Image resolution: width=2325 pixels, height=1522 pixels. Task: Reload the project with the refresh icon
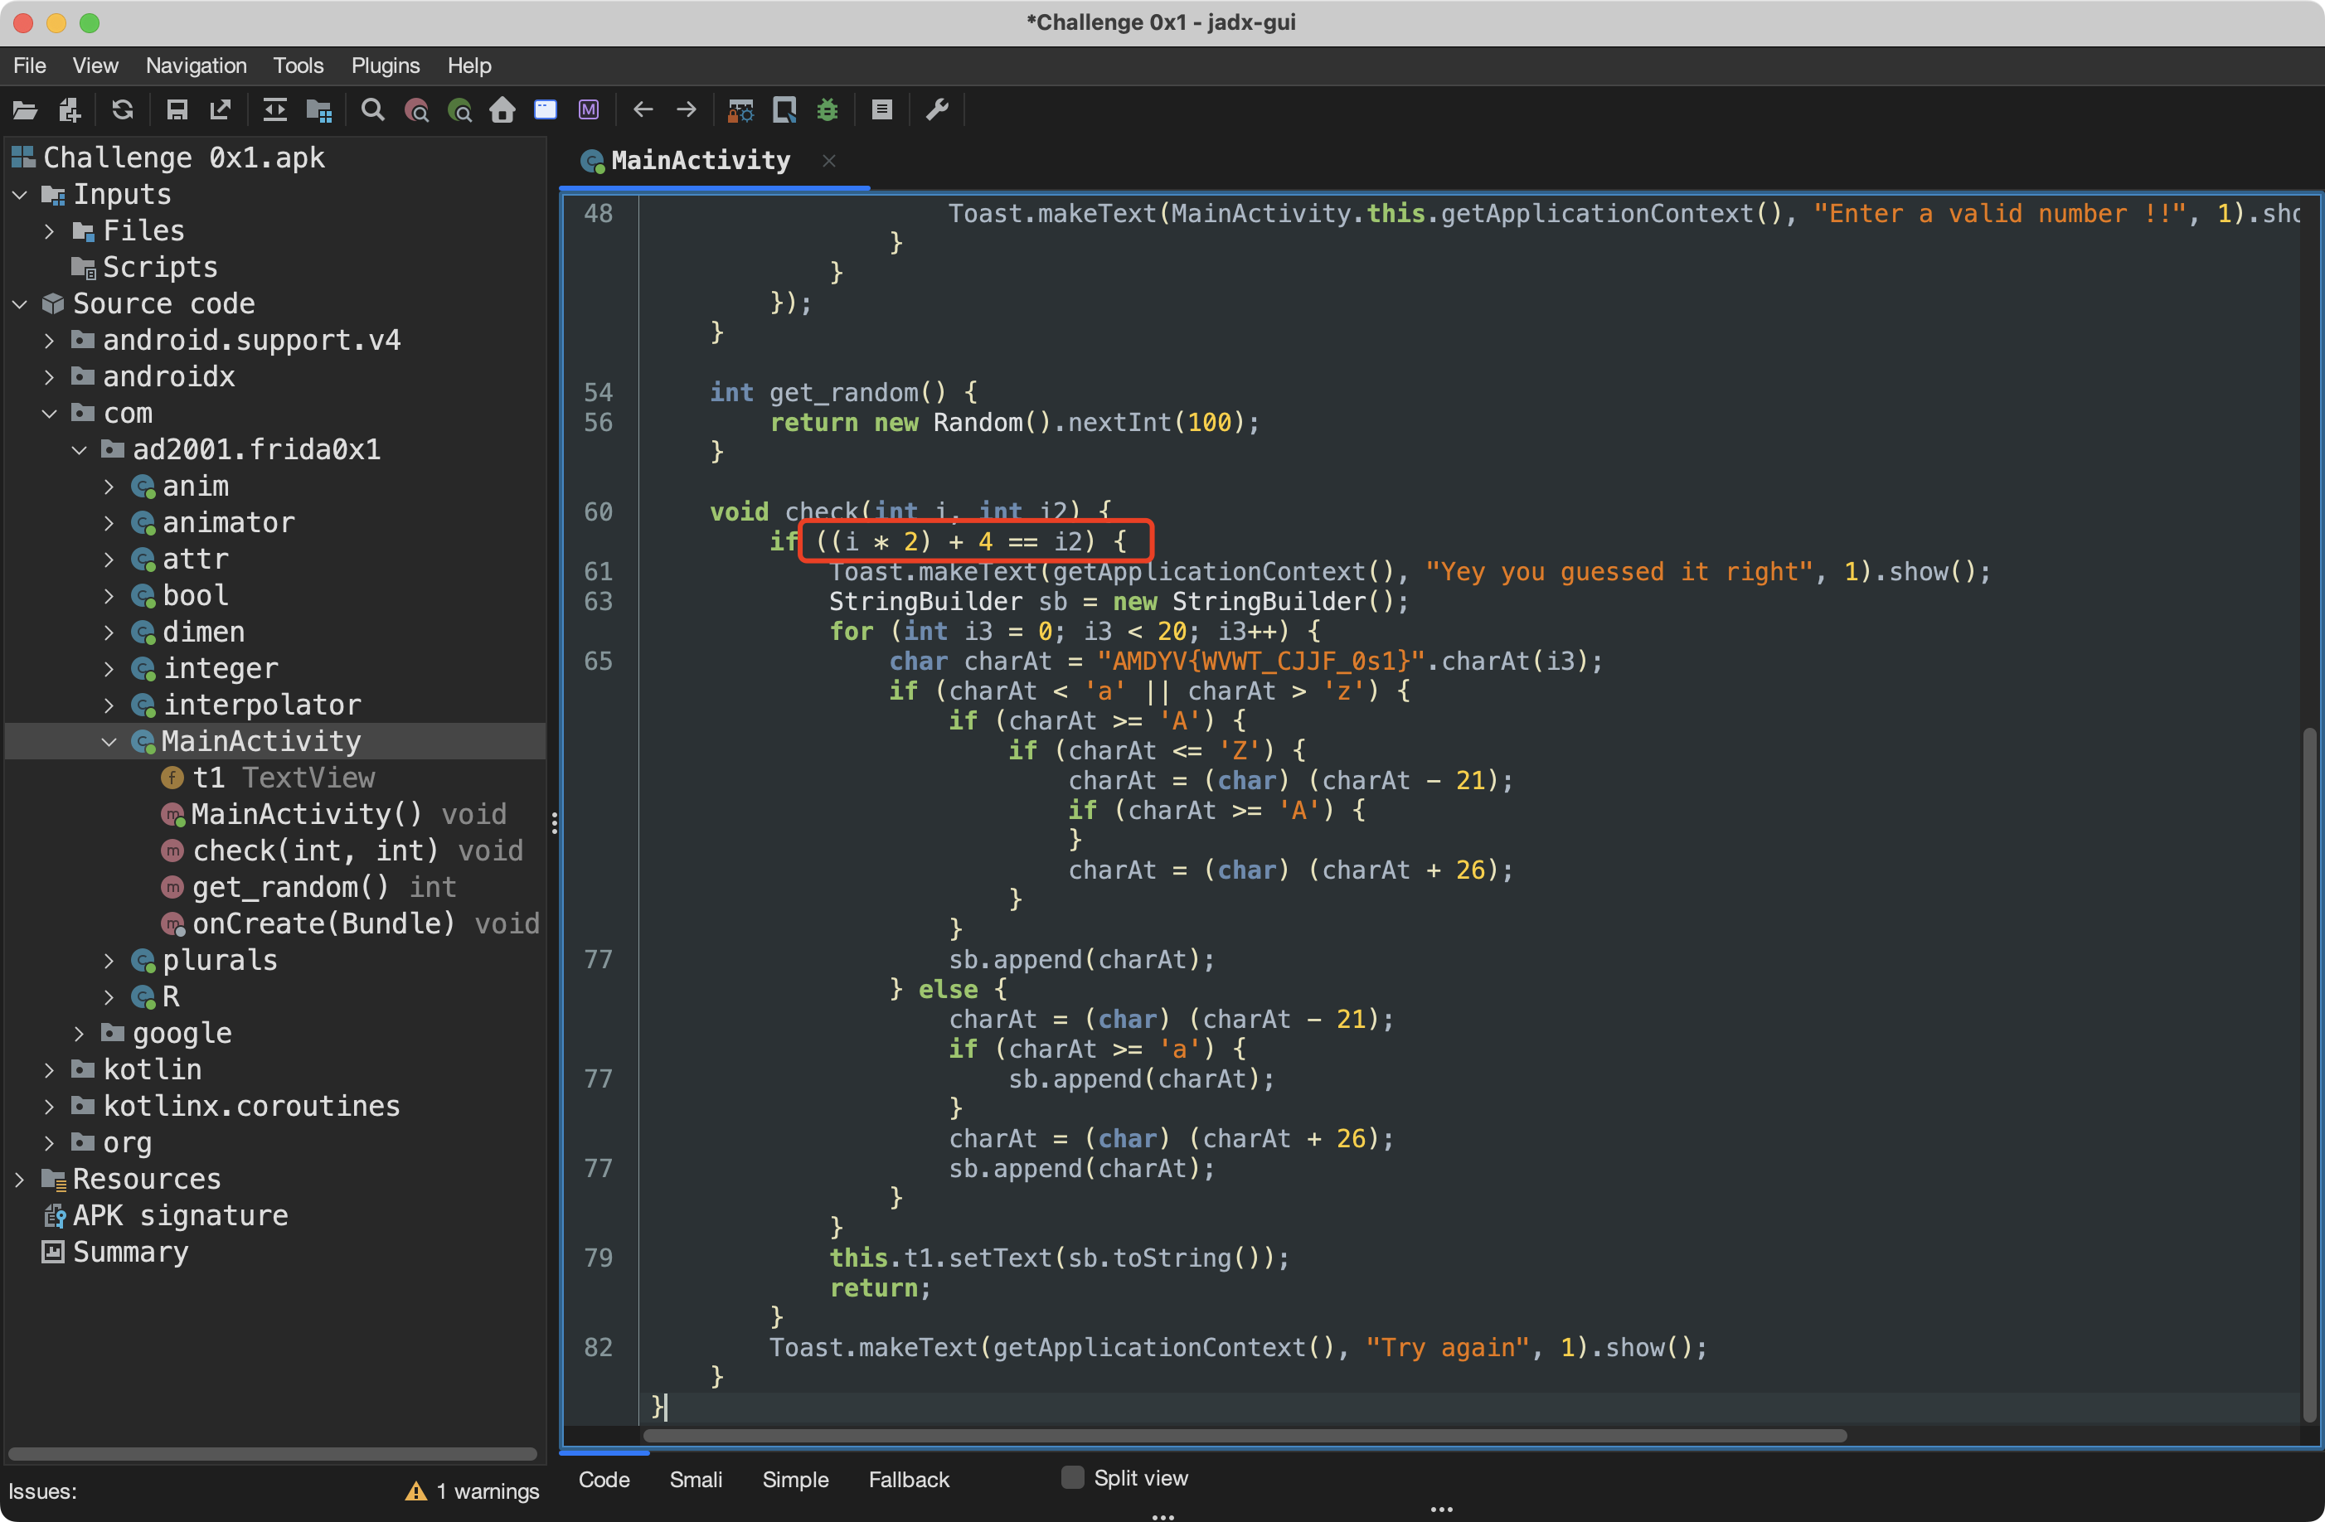click(122, 109)
